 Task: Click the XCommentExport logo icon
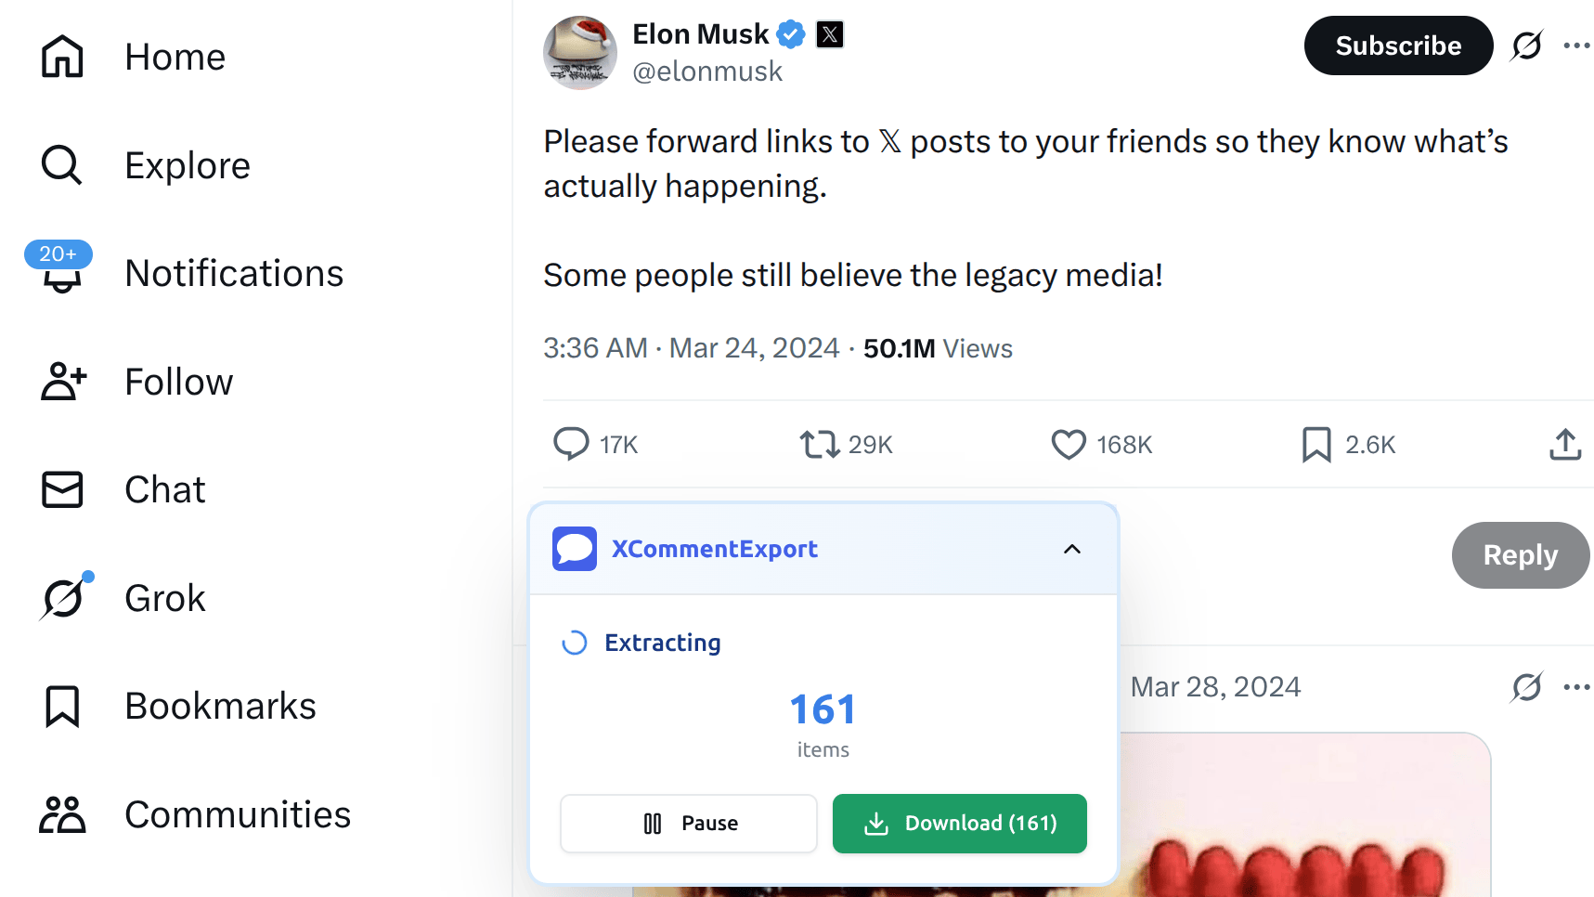575,549
